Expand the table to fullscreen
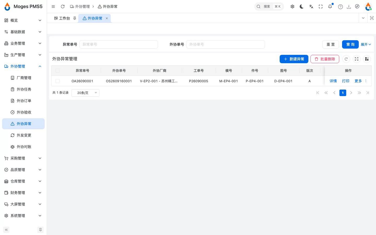376x235 pixels. [x=357, y=59]
